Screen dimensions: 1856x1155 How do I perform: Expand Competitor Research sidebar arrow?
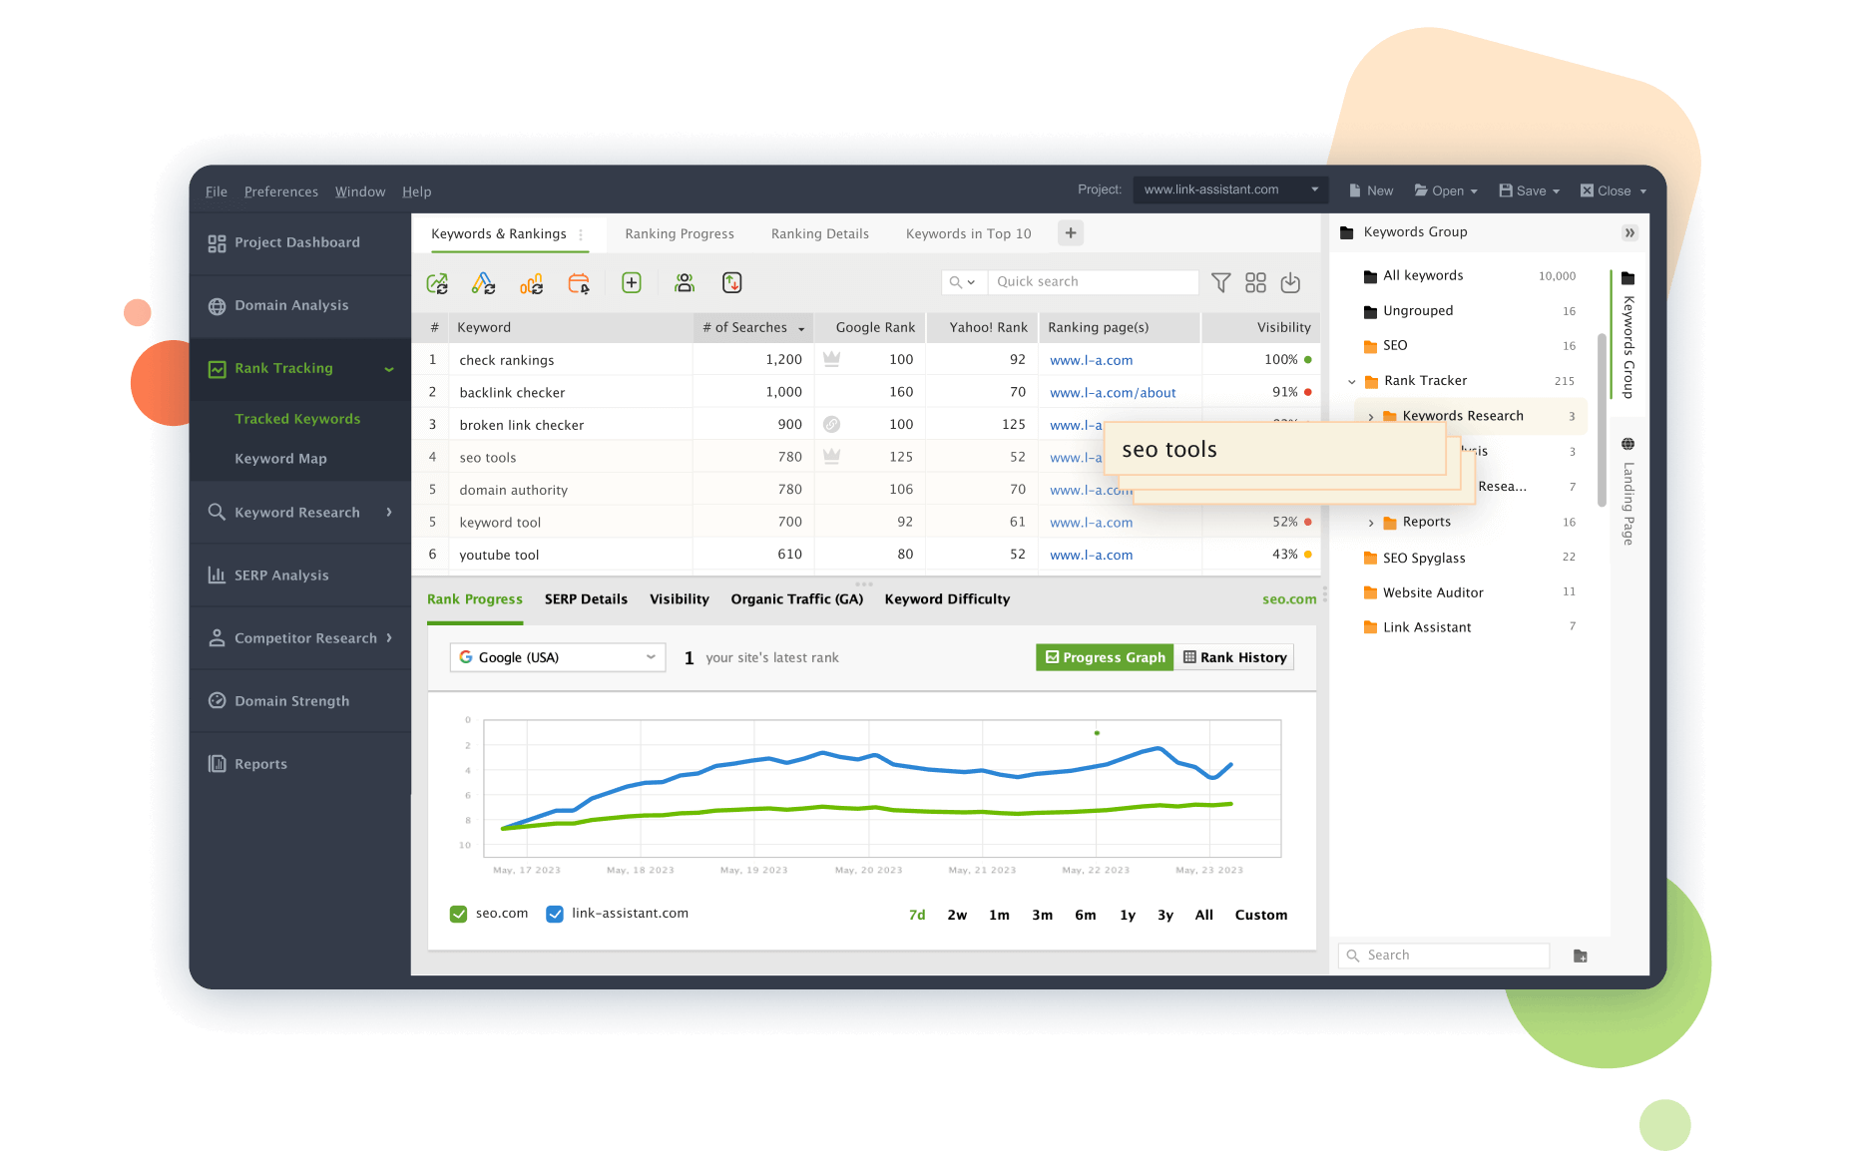pyautogui.click(x=389, y=637)
